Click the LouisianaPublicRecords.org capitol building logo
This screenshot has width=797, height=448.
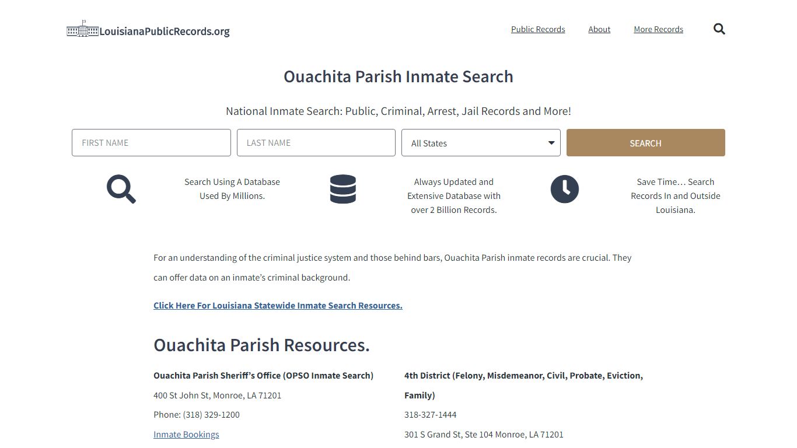[82, 29]
